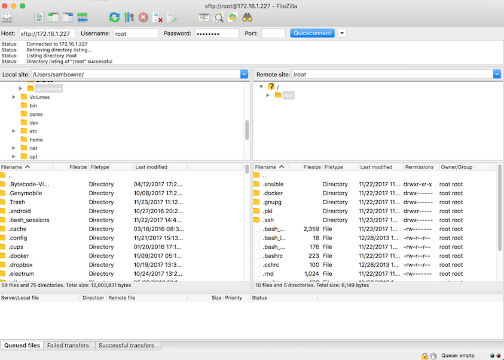Switch to the Failed transfers tab
Screen dimensions: 504x360
click(68, 345)
